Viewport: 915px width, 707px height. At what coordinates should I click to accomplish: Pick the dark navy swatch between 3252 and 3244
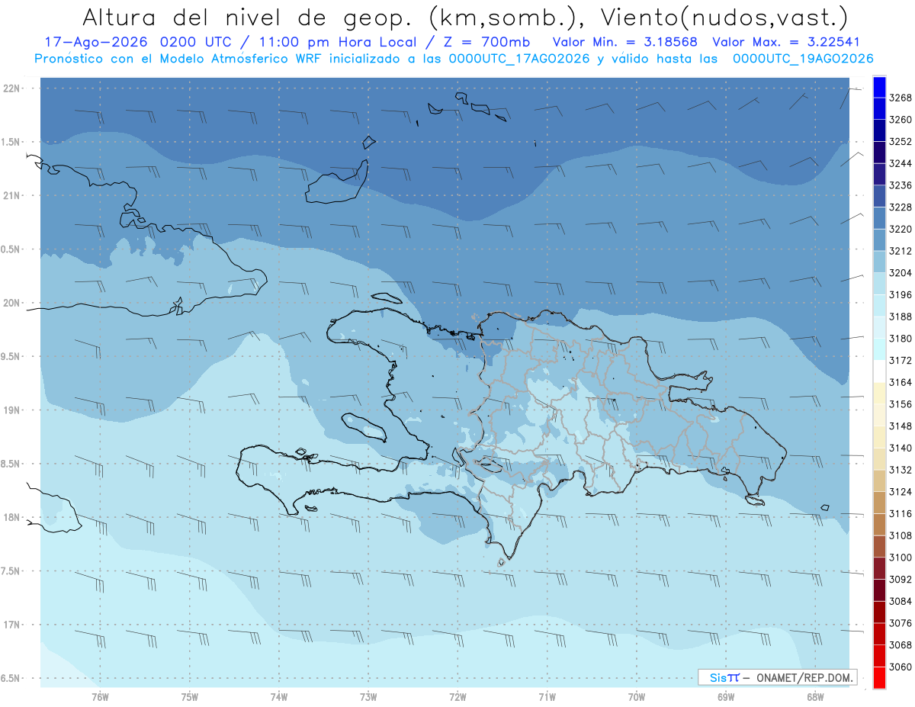(x=879, y=153)
